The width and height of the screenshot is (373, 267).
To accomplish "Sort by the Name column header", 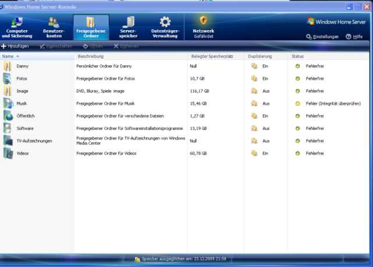I will point(37,56).
